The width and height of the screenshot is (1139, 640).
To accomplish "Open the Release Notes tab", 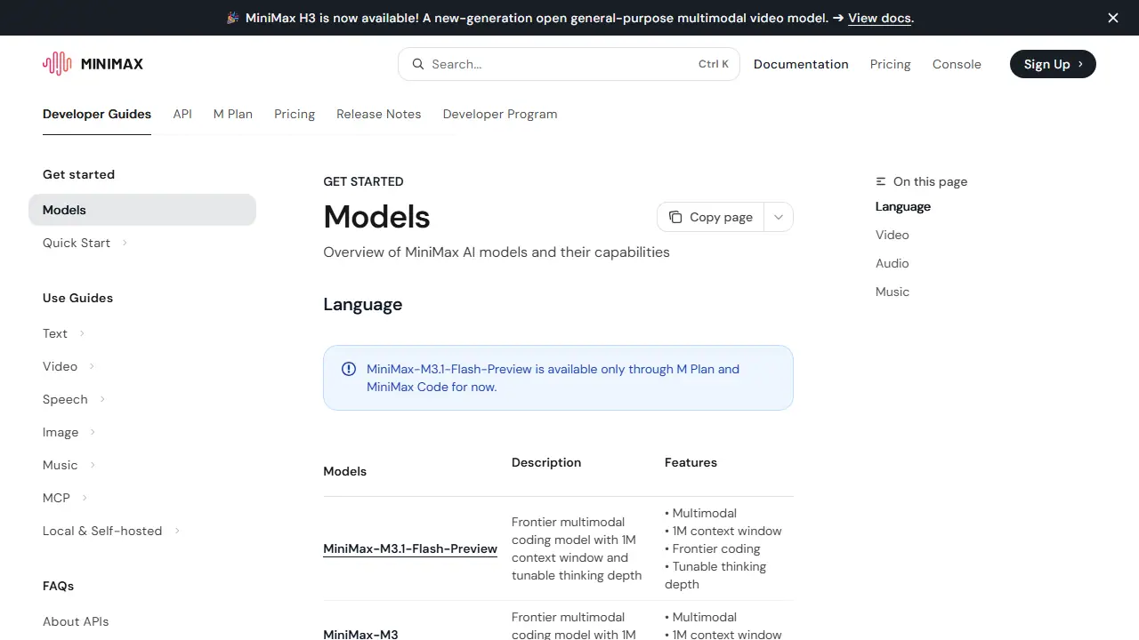I will pyautogui.click(x=379, y=114).
